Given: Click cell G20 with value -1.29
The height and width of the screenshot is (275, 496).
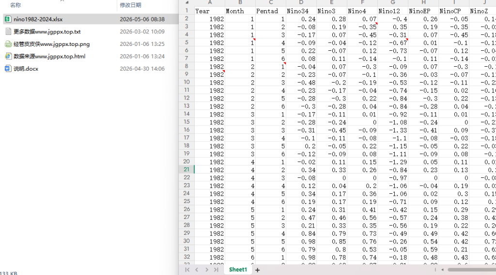Looking at the screenshot, I should click(393, 162).
